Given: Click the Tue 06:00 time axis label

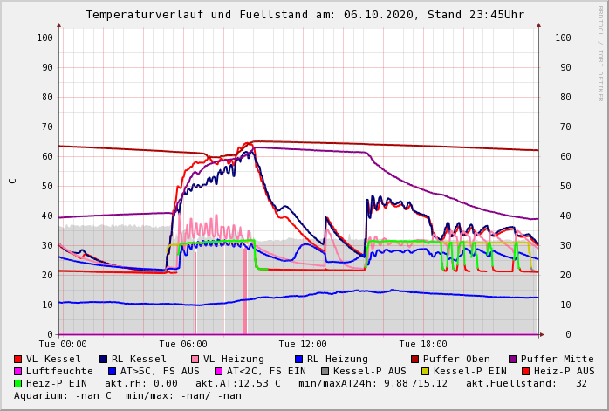Looking at the screenshot, I should pos(182,344).
